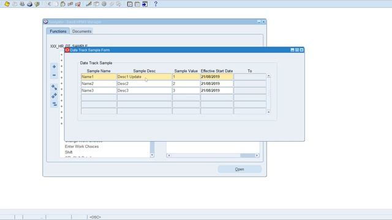Click Sample Value field of Name3 row
This screenshot has height=220, width=392.
186,90
